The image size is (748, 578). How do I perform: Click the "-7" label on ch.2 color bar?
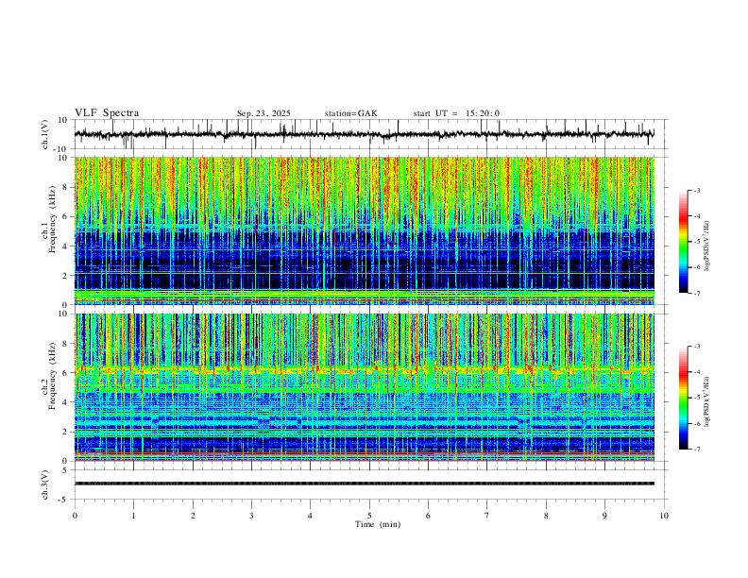click(x=696, y=450)
